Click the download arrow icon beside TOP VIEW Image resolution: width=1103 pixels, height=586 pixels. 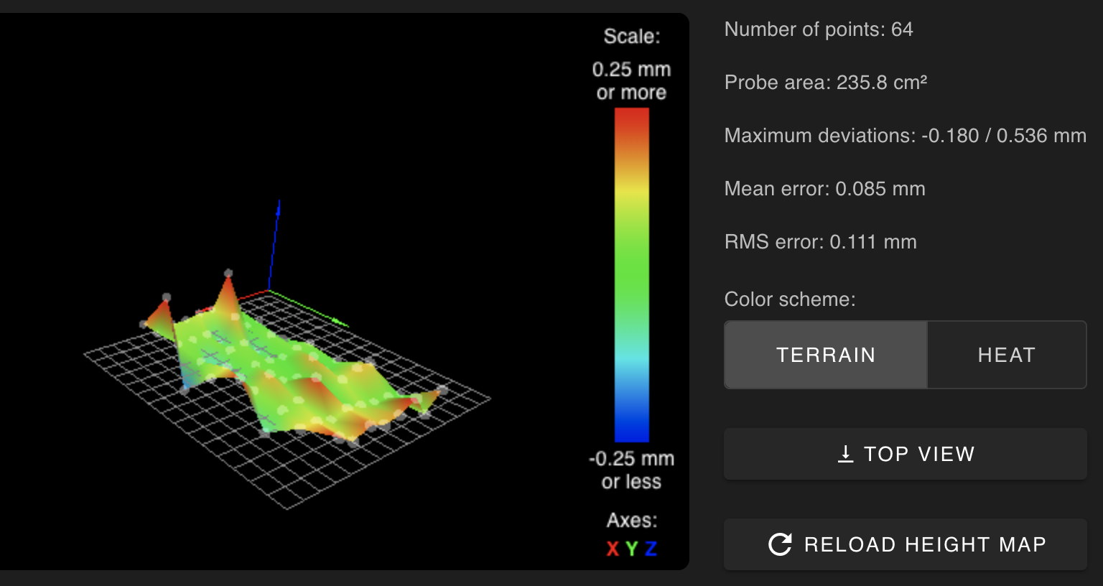(846, 454)
